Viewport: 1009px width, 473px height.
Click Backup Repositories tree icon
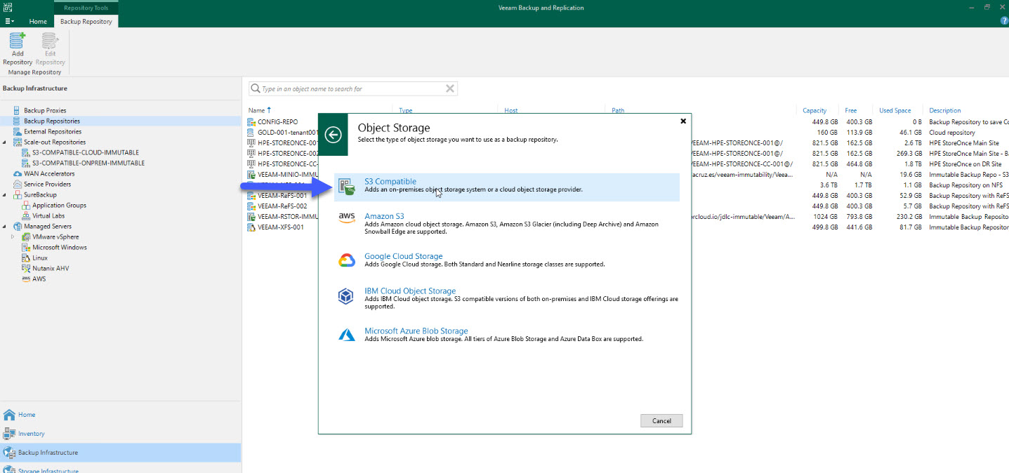pyautogui.click(x=17, y=121)
